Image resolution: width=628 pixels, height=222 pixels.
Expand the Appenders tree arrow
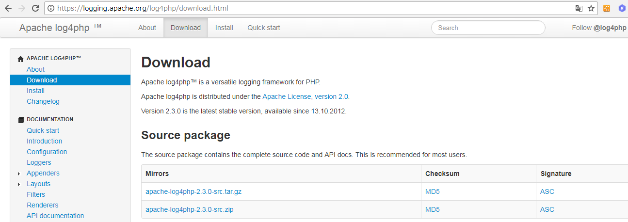click(x=19, y=174)
